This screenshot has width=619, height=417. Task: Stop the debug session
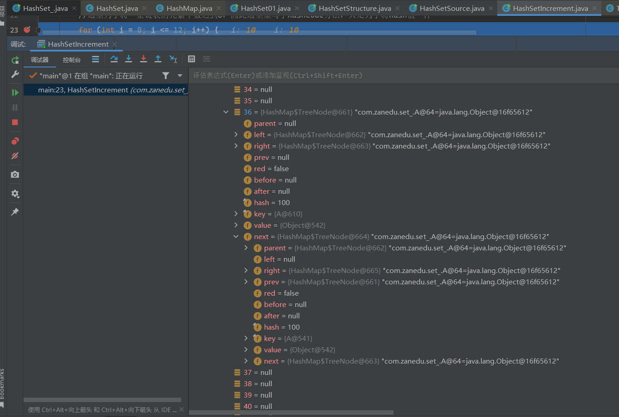tap(15, 122)
